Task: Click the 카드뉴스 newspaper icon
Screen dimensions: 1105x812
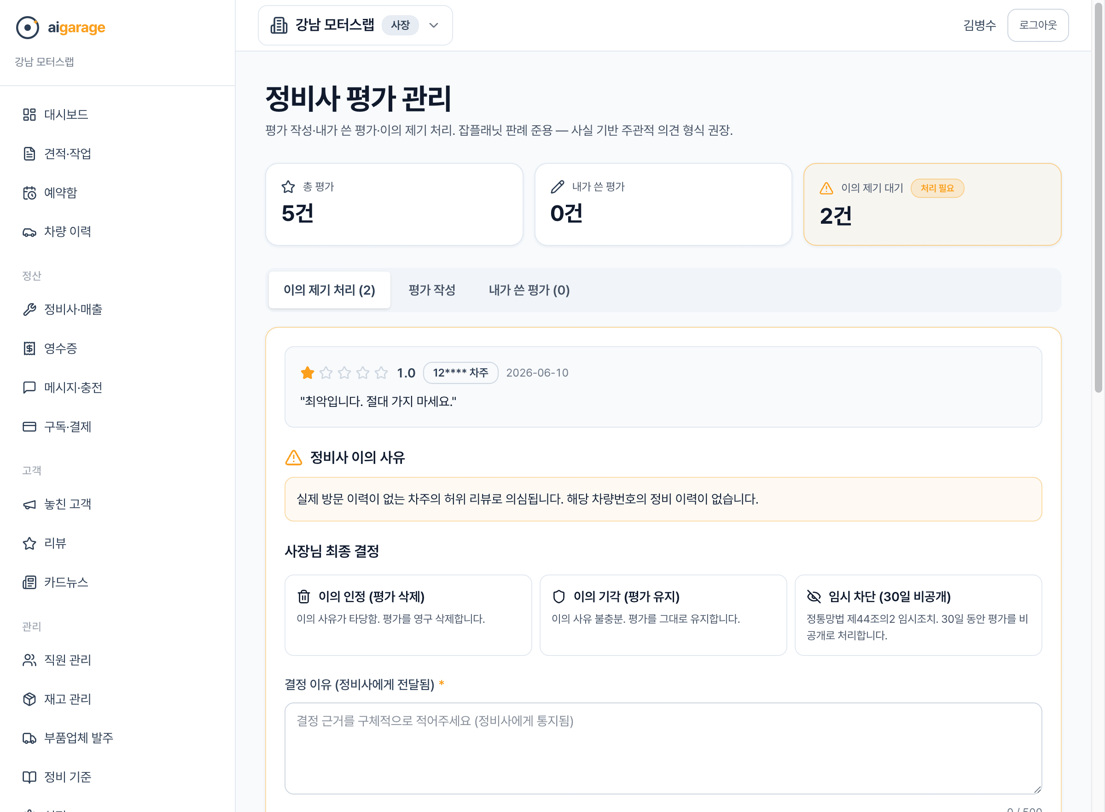Action: (x=29, y=582)
